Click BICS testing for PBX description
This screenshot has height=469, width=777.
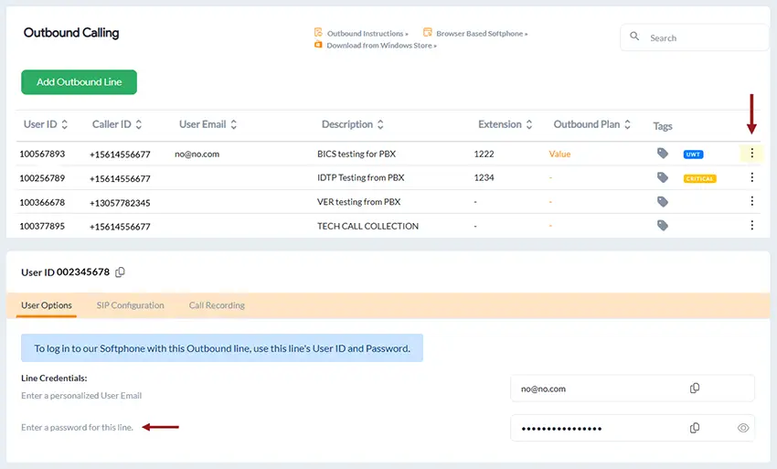pyautogui.click(x=357, y=155)
